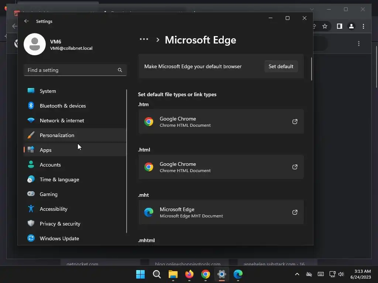Open Chrome's three-dot menu
Viewport: 378px width, 283px height.
(x=363, y=26)
